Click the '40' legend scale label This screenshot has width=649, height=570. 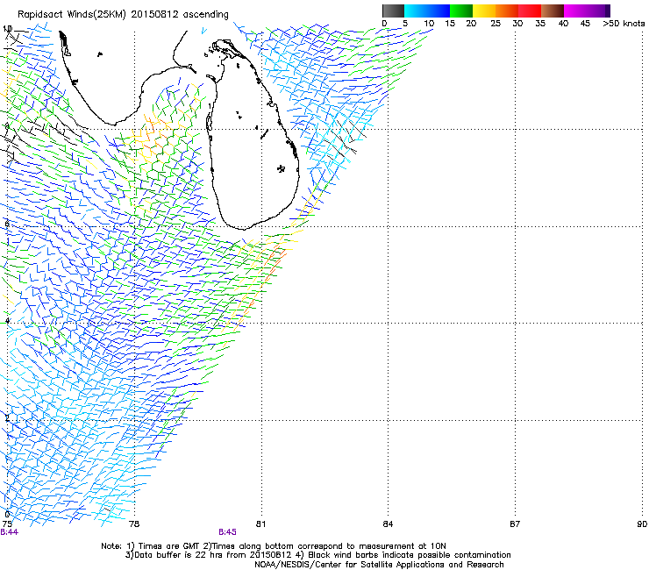563,24
